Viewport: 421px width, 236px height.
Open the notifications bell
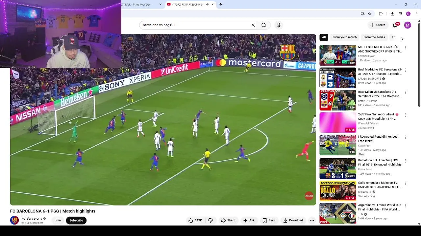(x=395, y=25)
